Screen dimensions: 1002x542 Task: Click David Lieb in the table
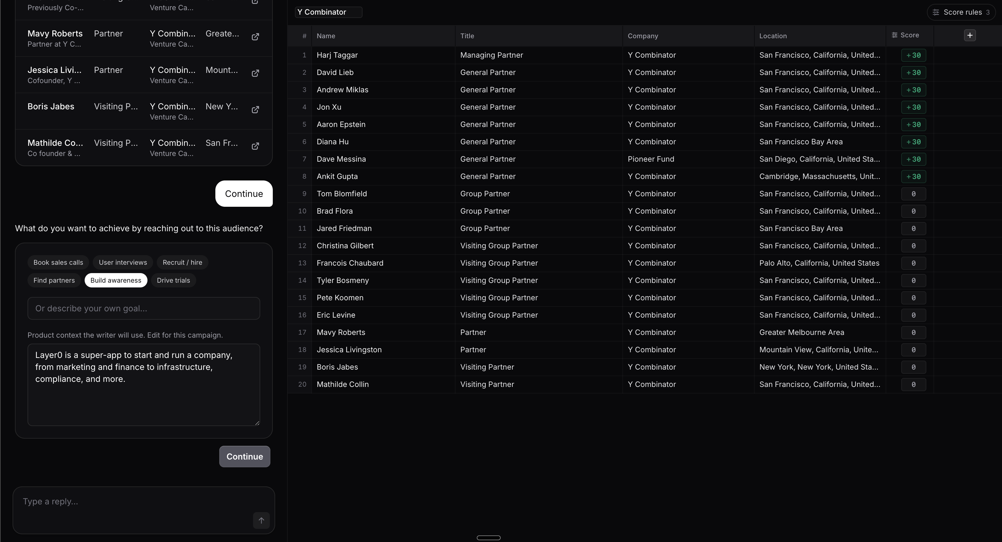pos(335,73)
